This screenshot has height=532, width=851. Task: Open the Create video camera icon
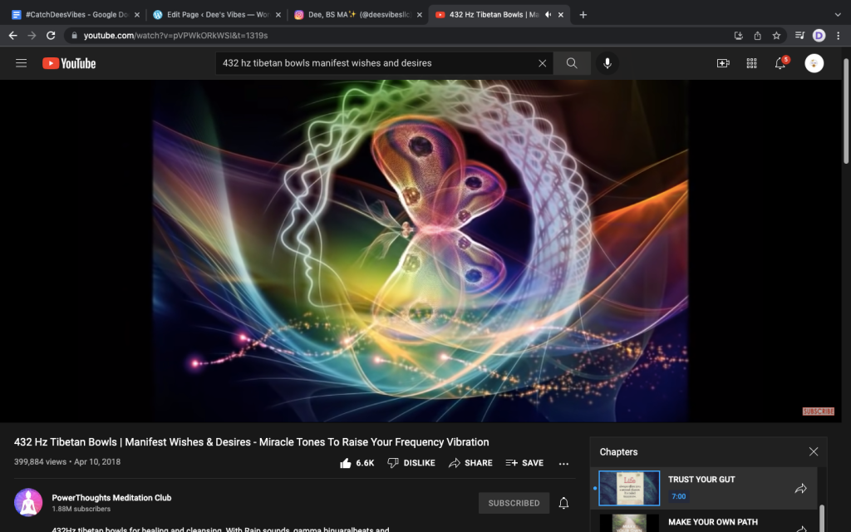[x=723, y=63]
